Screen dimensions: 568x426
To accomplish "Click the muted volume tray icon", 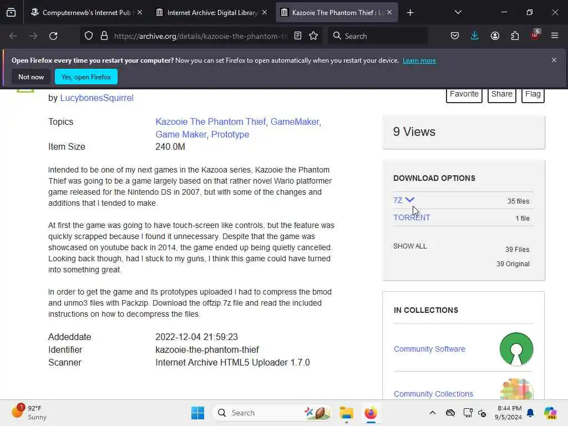I will [x=482, y=413].
